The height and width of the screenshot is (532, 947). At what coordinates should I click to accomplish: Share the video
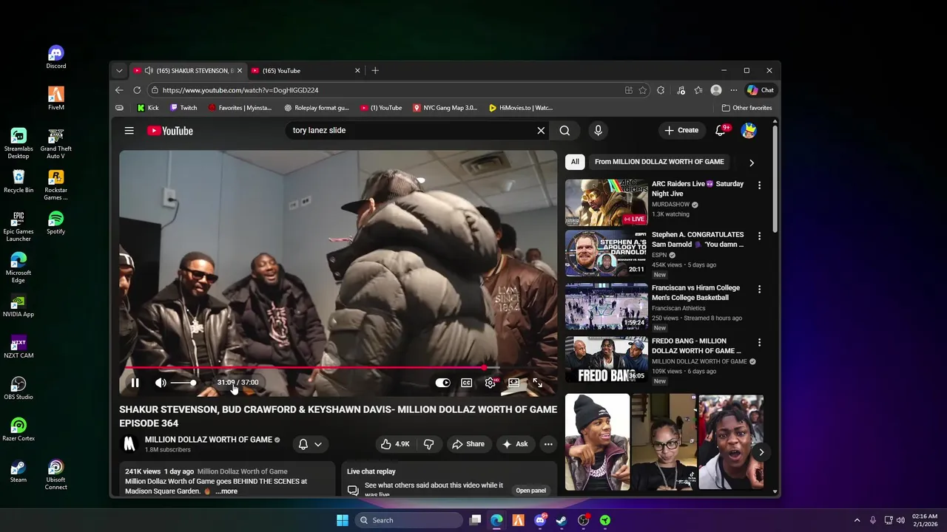click(468, 444)
